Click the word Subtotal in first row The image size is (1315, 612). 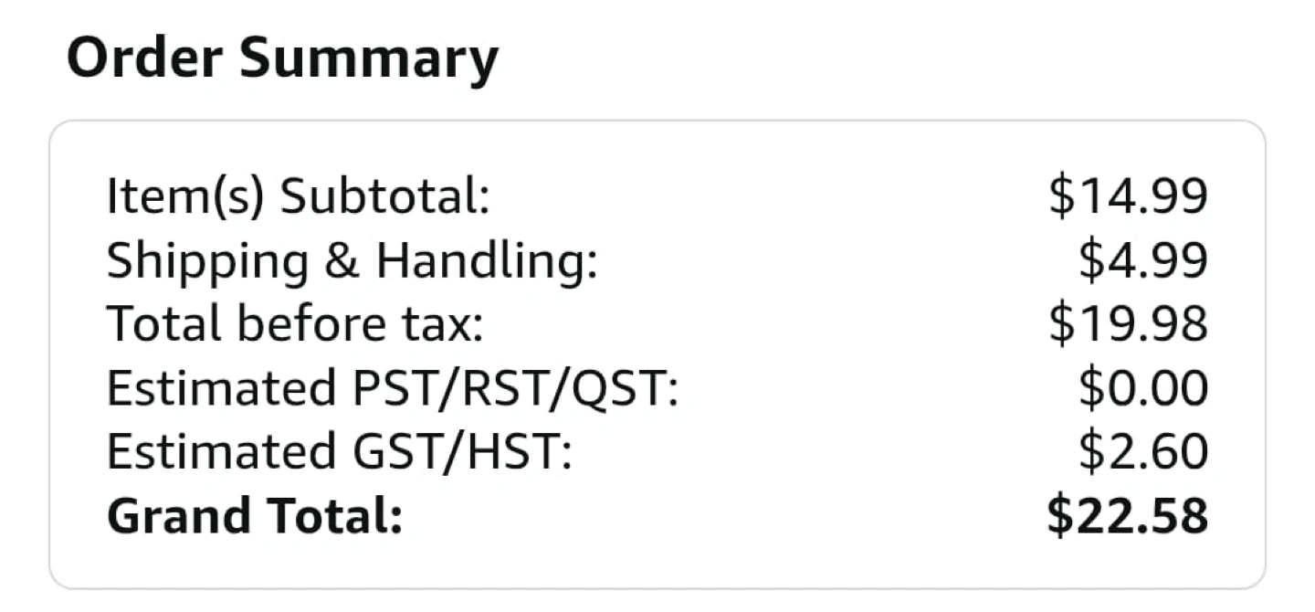(x=385, y=196)
